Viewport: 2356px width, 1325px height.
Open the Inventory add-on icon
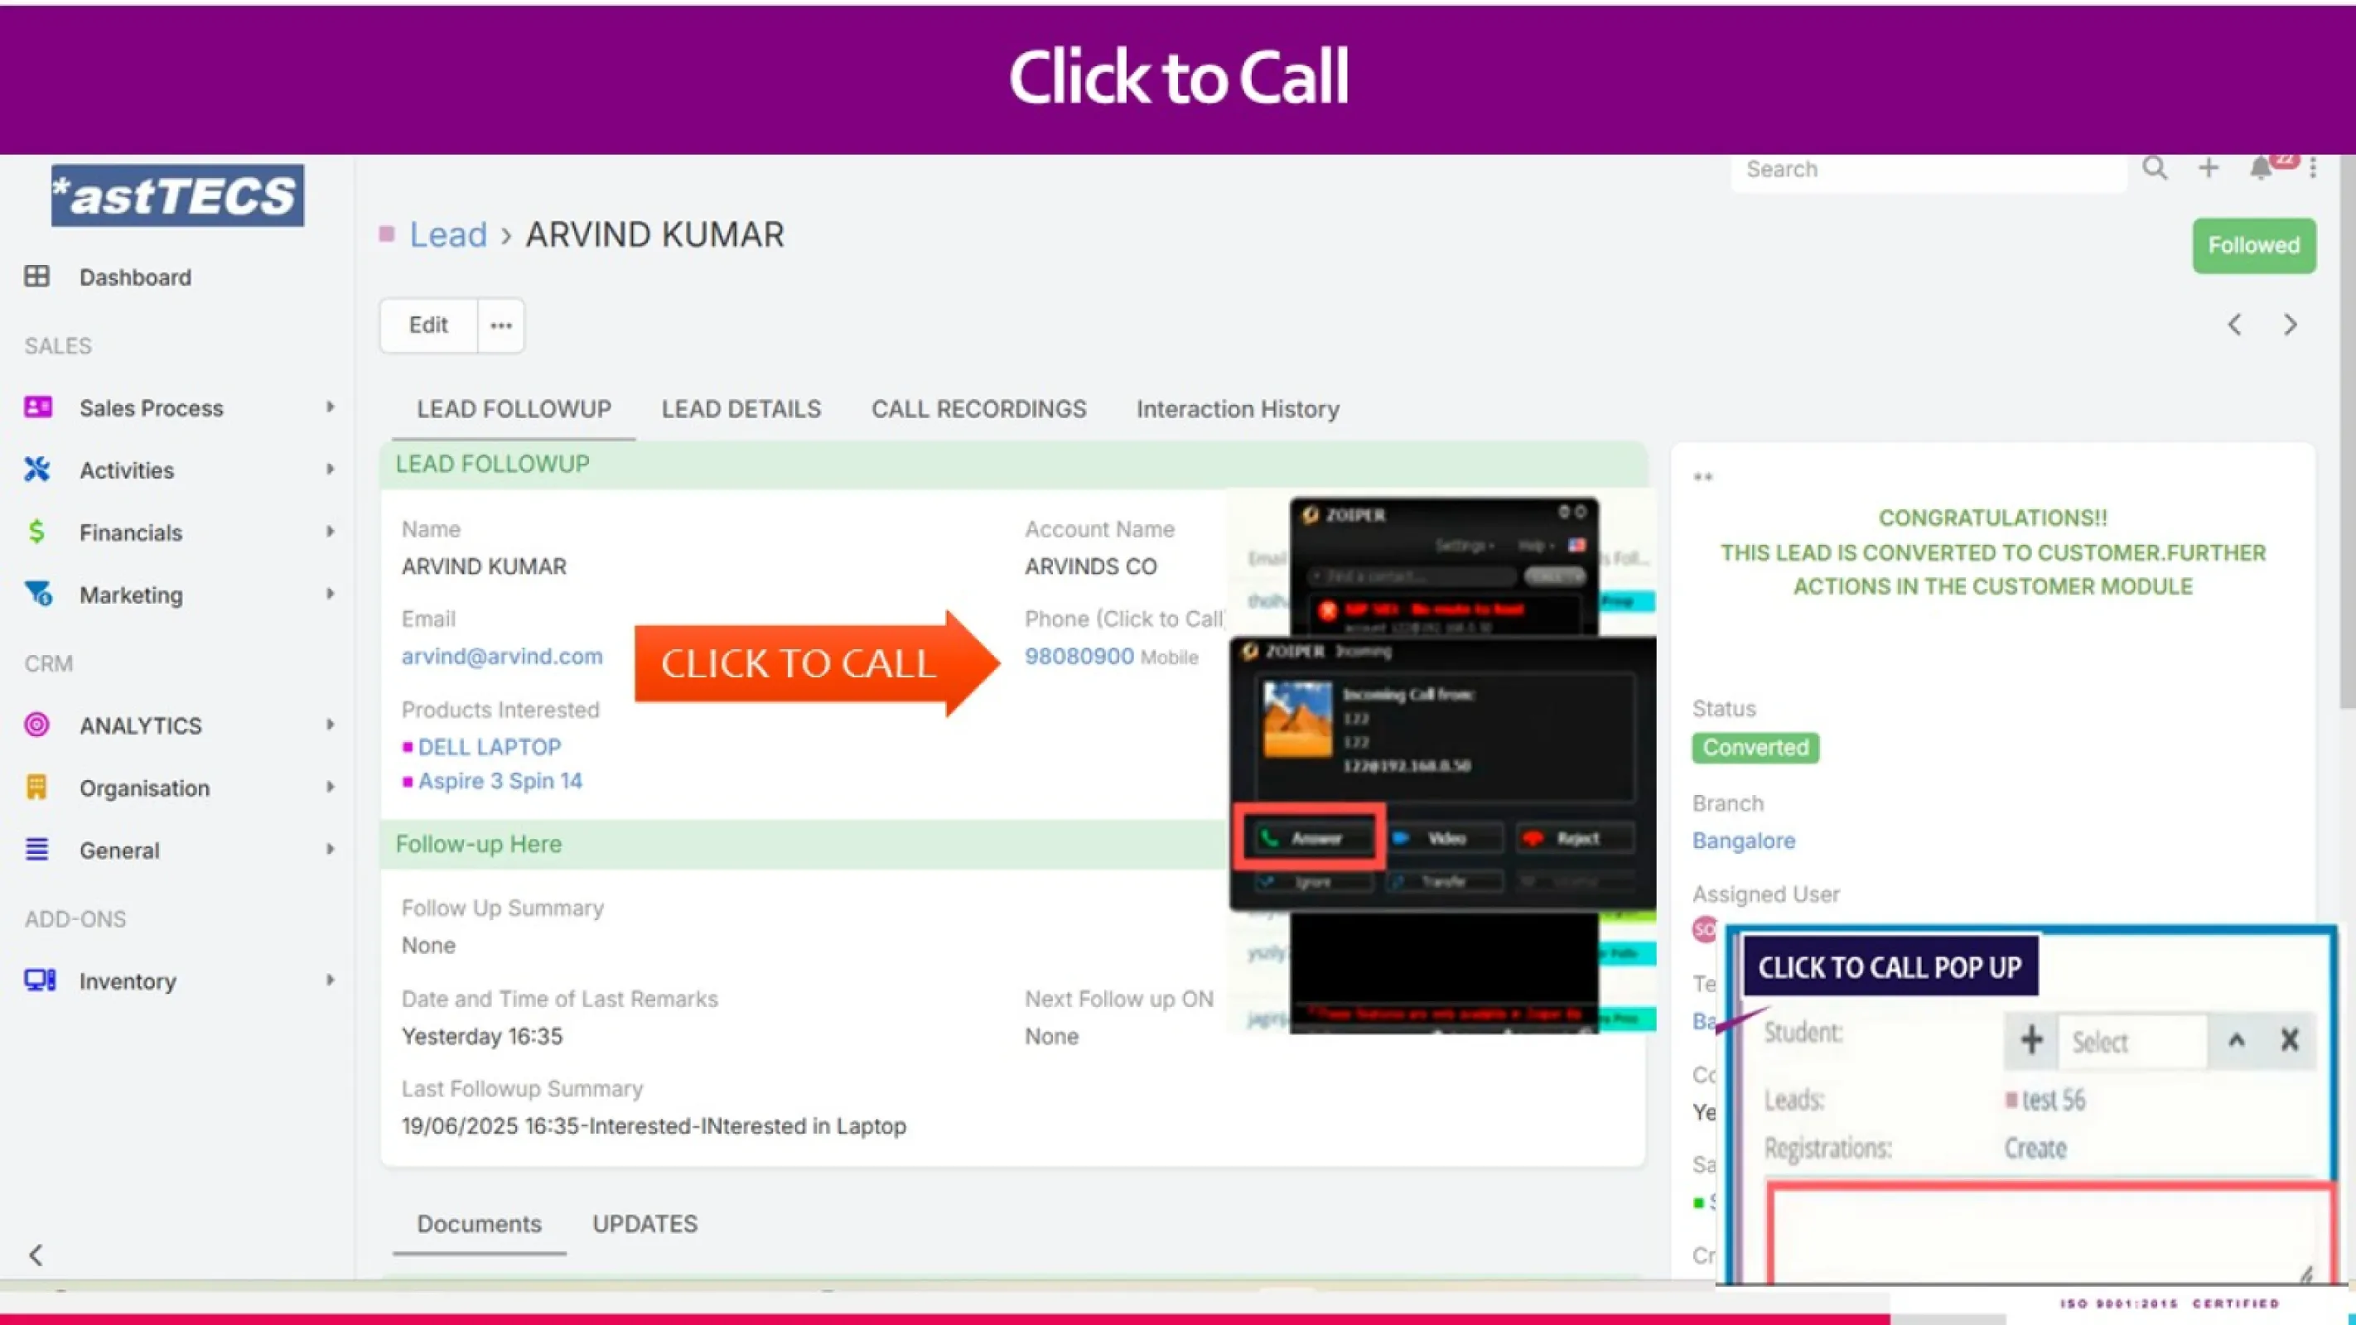tap(37, 980)
